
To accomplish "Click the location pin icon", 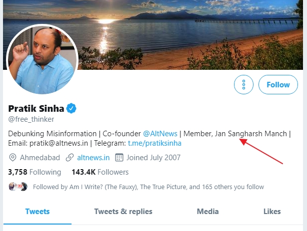I will point(13,158).
